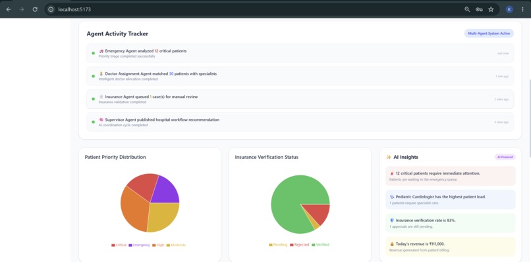The image size is (531, 262).
Task: Open the zoom magnifier icon in address bar
Action: tap(467, 9)
